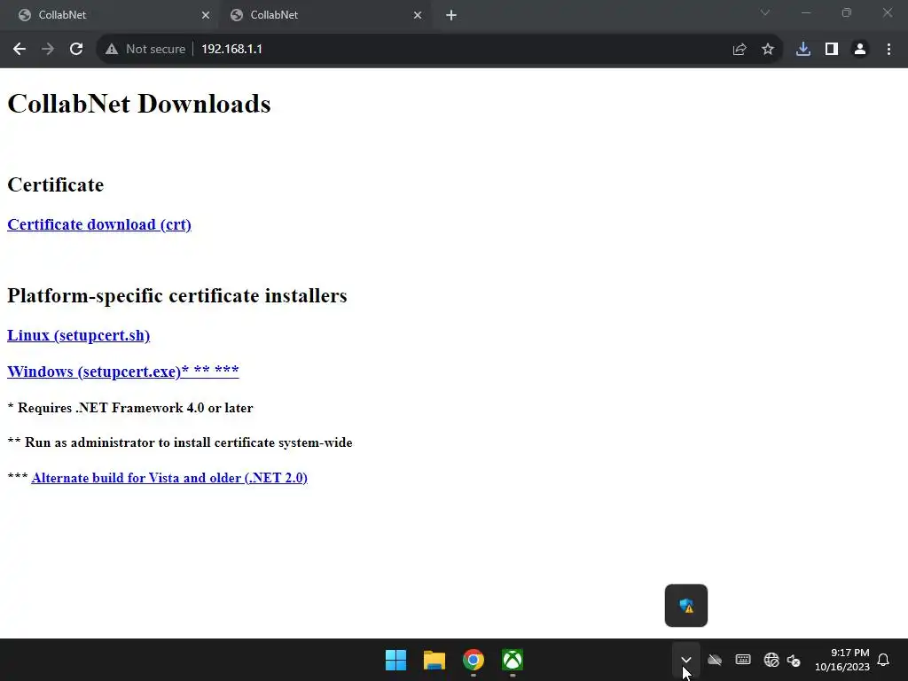Open Windows Security icon in tray popup
908x681 pixels.
point(686,606)
